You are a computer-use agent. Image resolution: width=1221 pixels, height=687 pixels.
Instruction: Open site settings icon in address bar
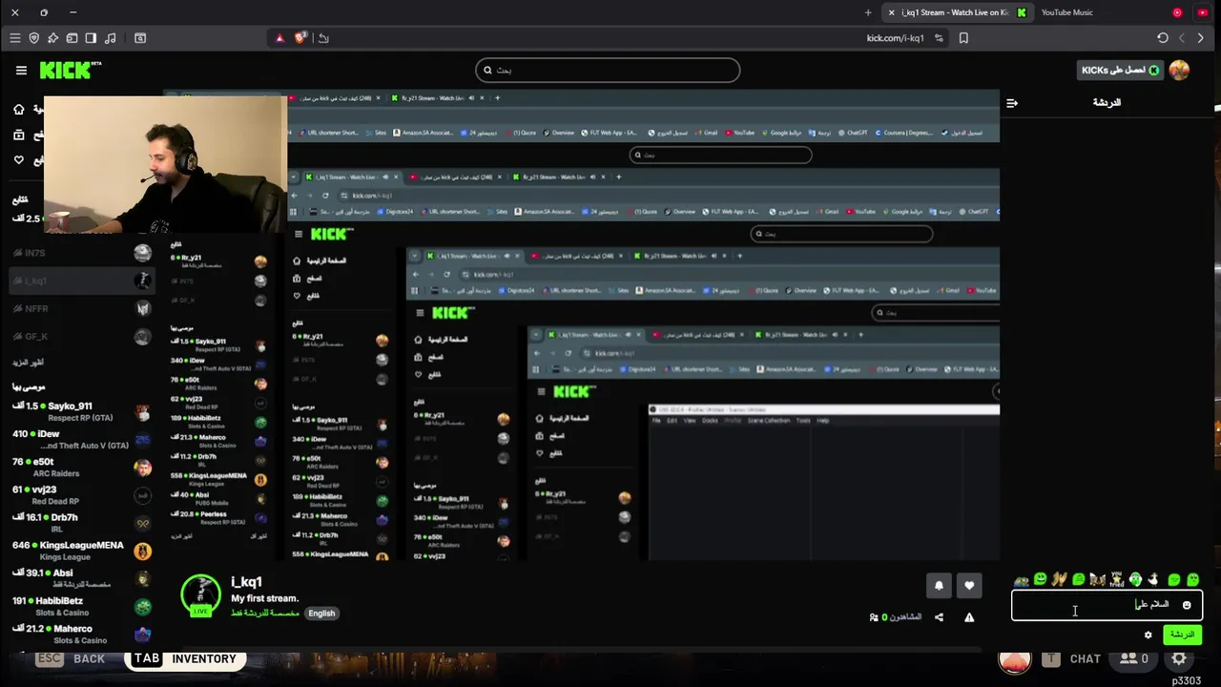(x=939, y=38)
